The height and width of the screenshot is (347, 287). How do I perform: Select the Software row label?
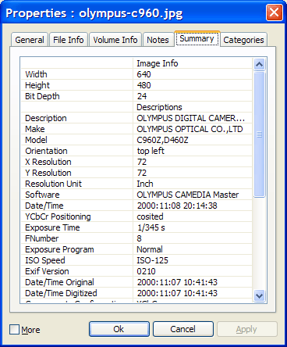pos(42,195)
